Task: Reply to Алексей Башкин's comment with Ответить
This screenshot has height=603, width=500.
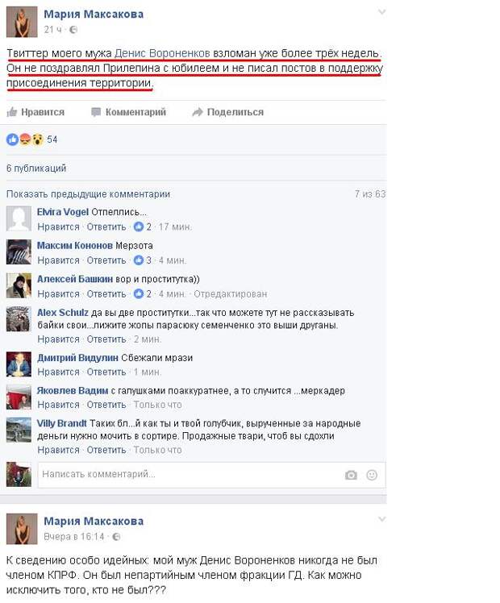Action: click(x=106, y=293)
